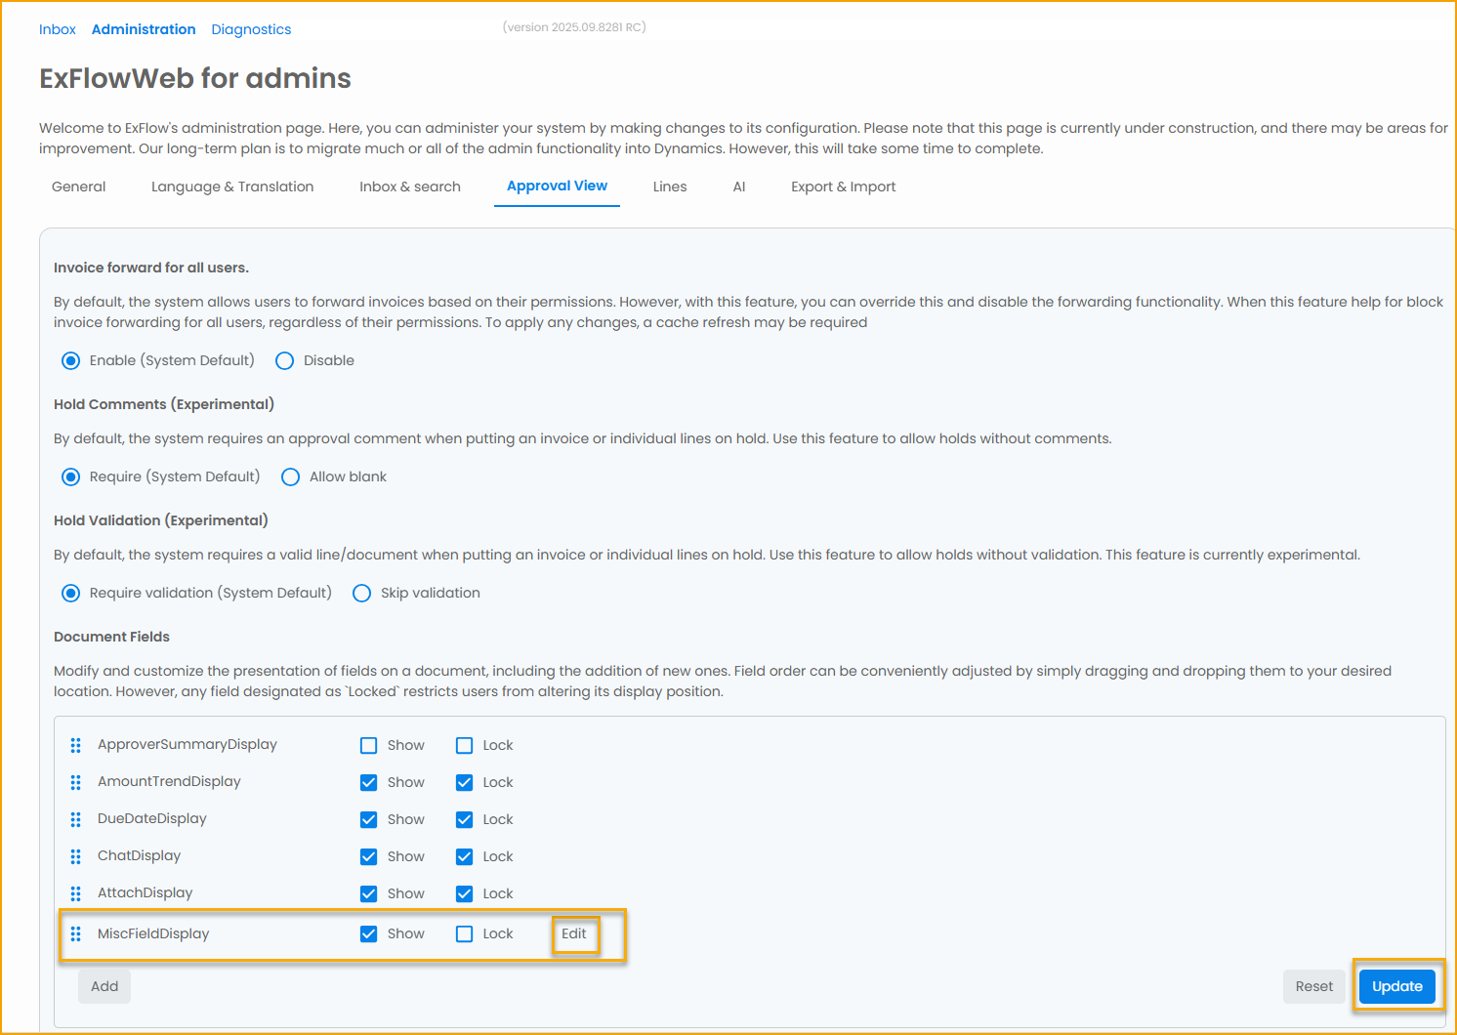Go to the Inbox section
This screenshot has width=1457, height=1035.
(57, 29)
